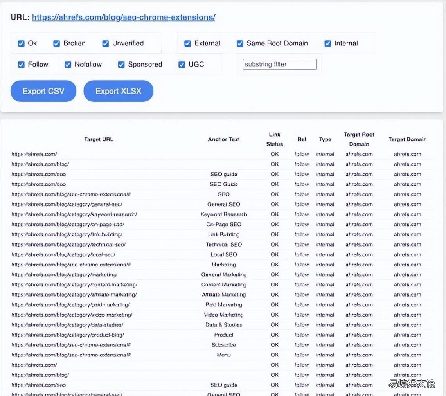Click OK status in Keyword Research row

[275, 214]
